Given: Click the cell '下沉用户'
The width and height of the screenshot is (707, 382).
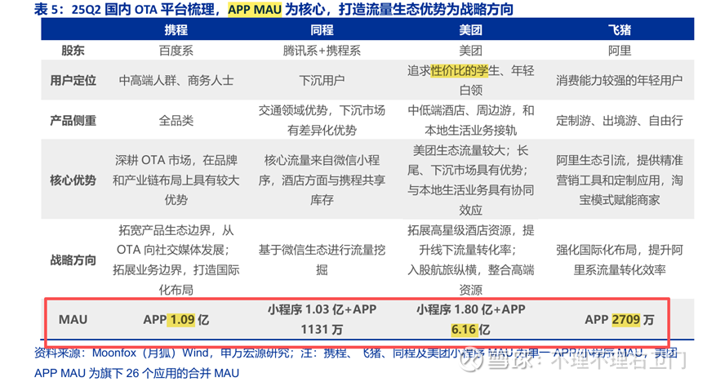Looking at the screenshot, I should (x=322, y=80).
